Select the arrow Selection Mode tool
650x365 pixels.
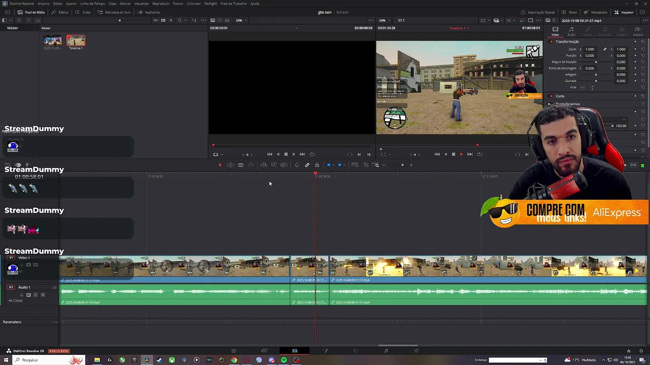click(220, 165)
